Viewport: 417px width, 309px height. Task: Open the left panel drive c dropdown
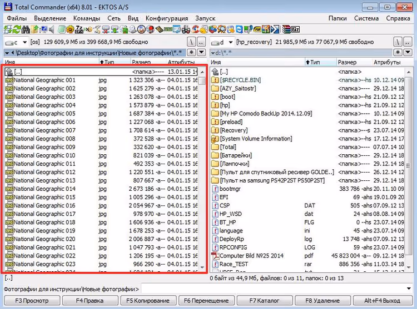pos(24,42)
